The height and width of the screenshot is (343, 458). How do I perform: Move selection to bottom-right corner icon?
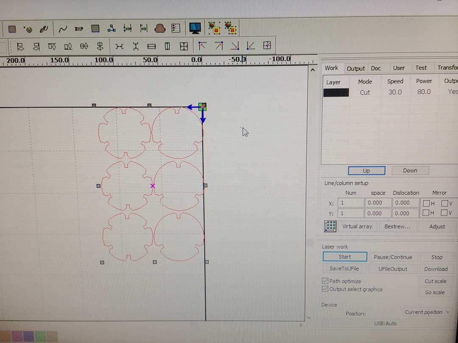235,46
